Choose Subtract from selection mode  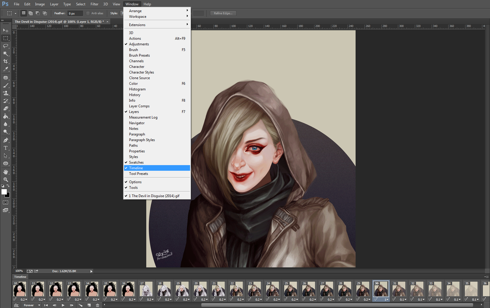tap(38, 13)
